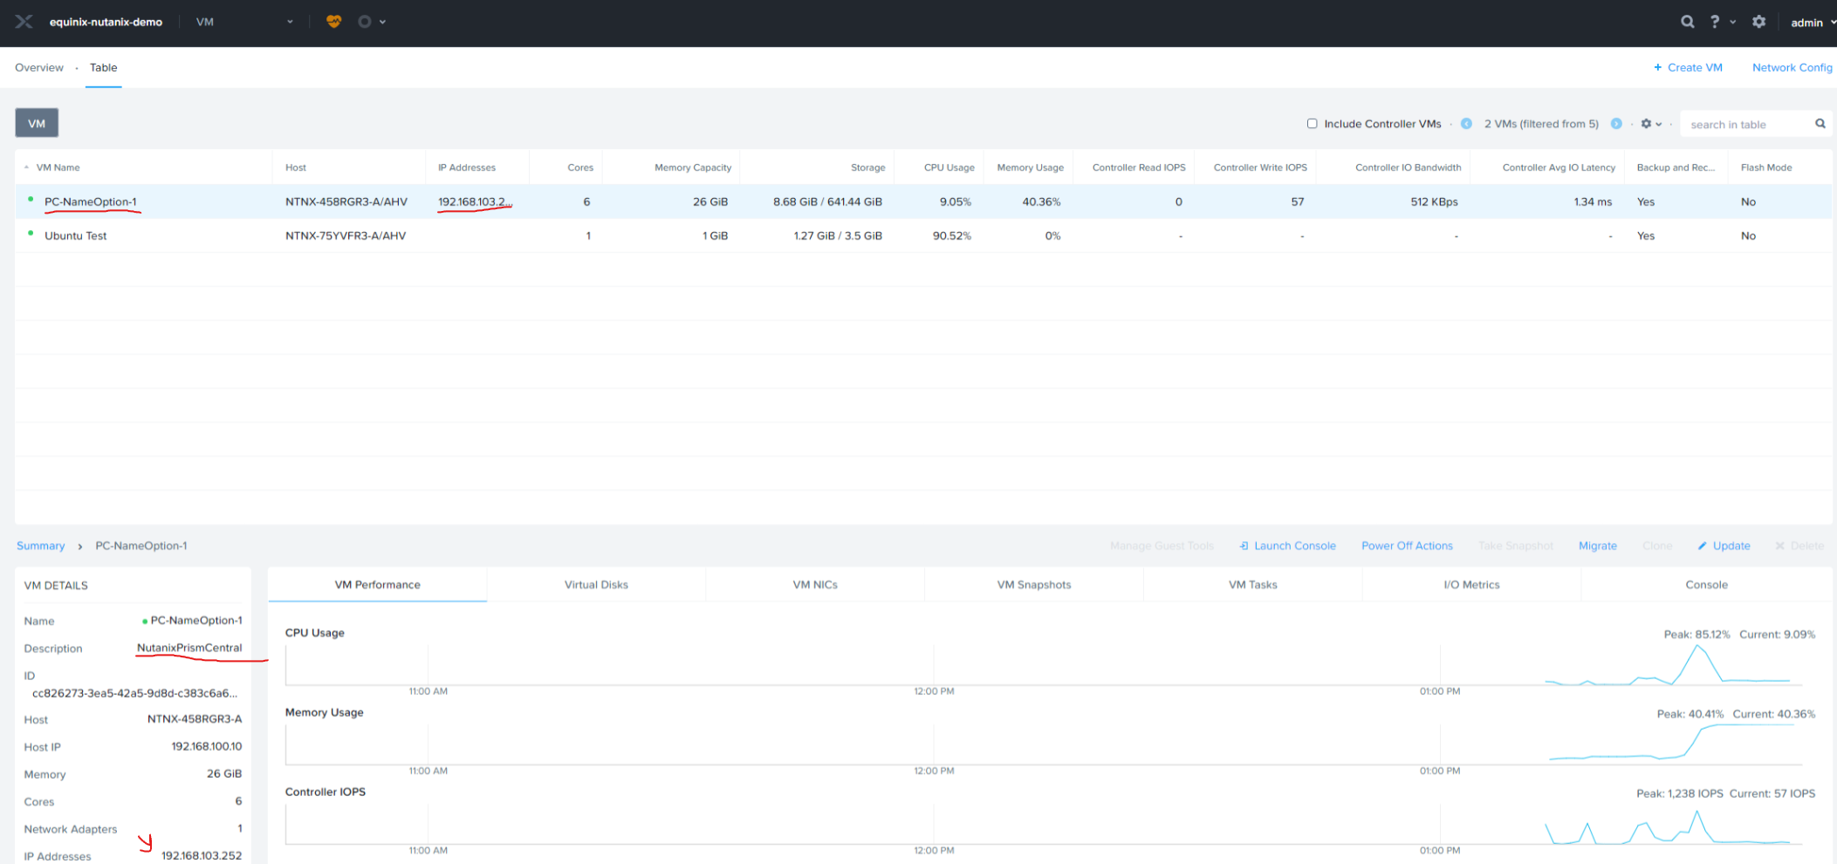Click green status dot of PC-NameOption-1 row
This screenshot has height=864, width=1837.
pos(31,200)
